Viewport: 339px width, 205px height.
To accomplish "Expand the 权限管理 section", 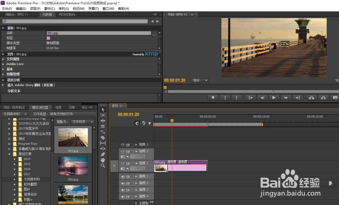I will pyautogui.click(x=3, y=74).
